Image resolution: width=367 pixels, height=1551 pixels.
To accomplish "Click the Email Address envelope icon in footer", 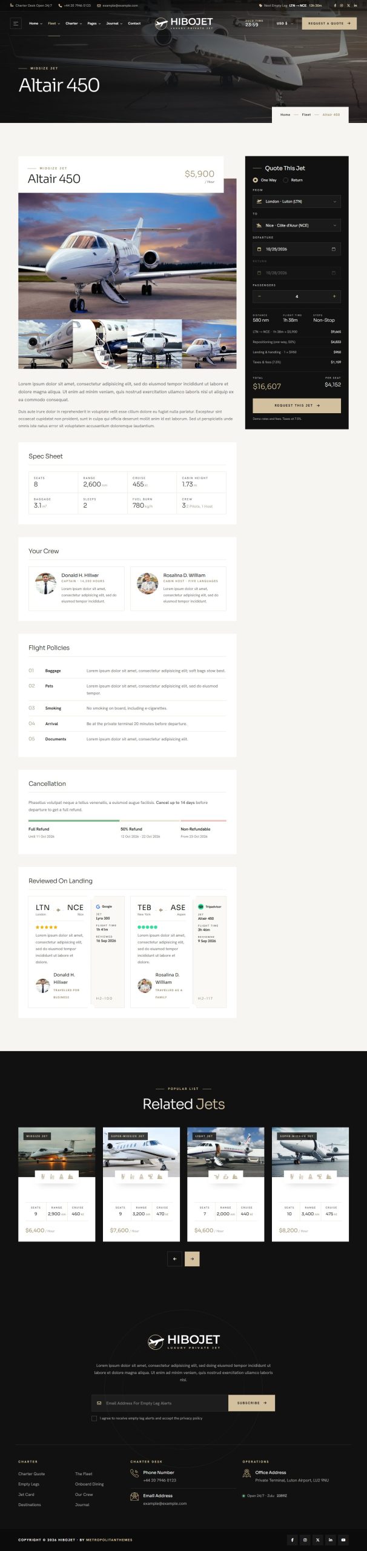I will tap(134, 1496).
